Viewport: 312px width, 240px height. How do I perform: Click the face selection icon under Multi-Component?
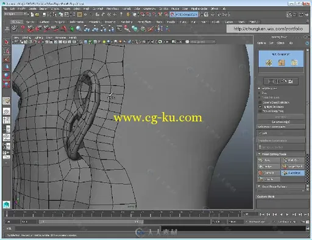(294, 63)
